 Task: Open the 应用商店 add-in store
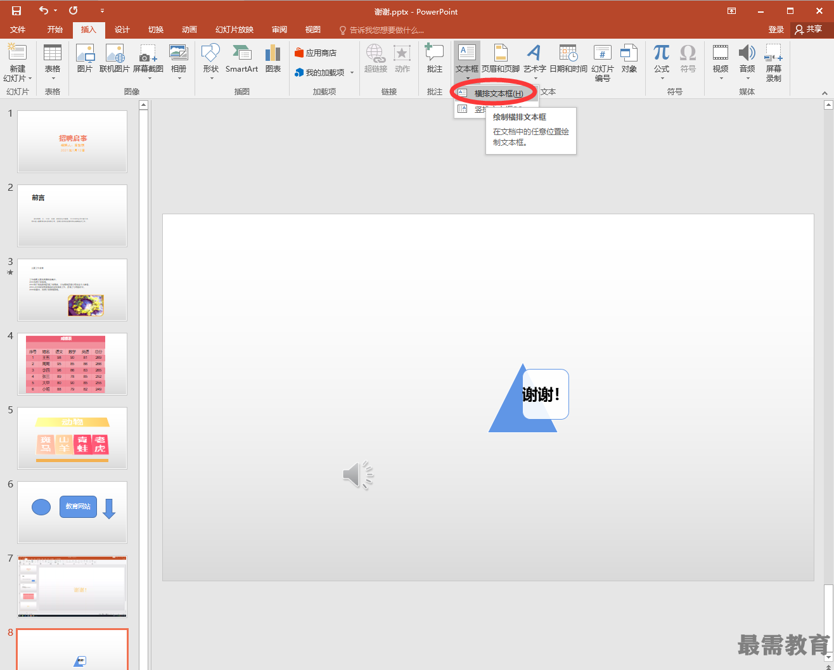click(x=316, y=53)
